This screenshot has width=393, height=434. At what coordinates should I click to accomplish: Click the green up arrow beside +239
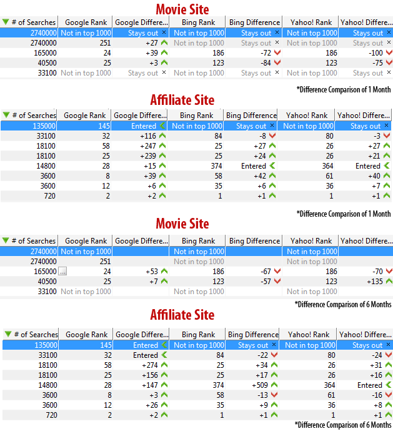(162, 155)
